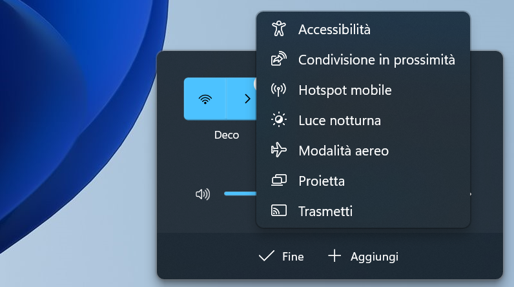This screenshot has height=287, width=514.
Task: Click the volume slider track
Action: (240, 193)
